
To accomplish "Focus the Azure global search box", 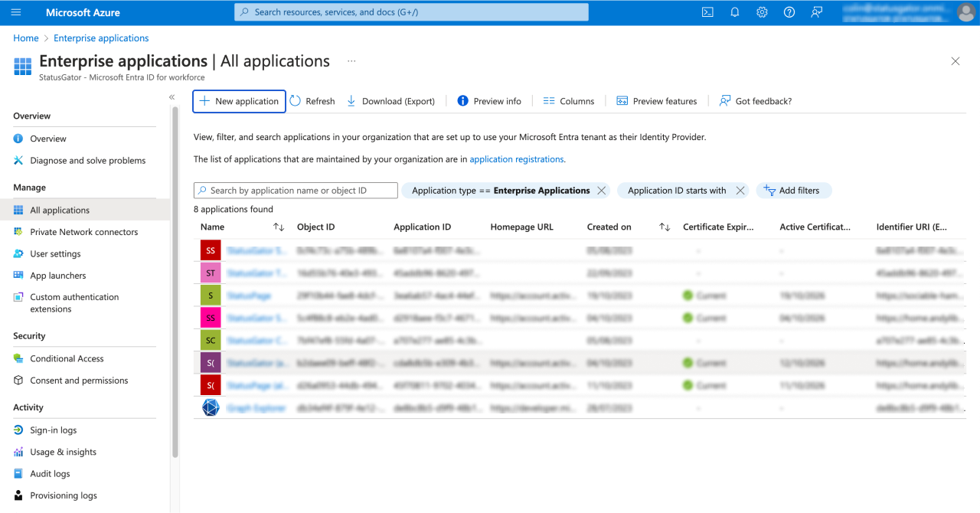I will coord(411,12).
